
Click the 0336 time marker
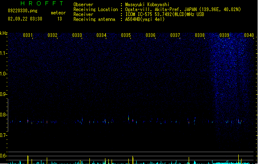click(x=151, y=35)
